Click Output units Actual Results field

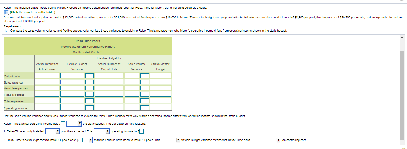click(x=47, y=75)
